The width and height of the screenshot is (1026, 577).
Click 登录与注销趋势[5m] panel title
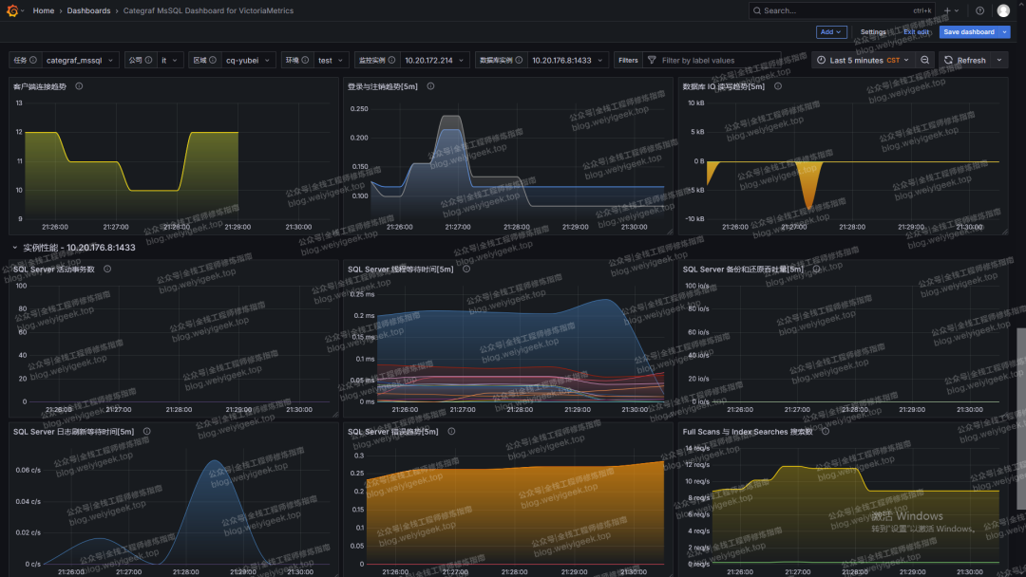[383, 86]
